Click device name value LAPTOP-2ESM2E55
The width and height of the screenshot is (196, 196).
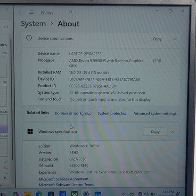(x=85, y=54)
